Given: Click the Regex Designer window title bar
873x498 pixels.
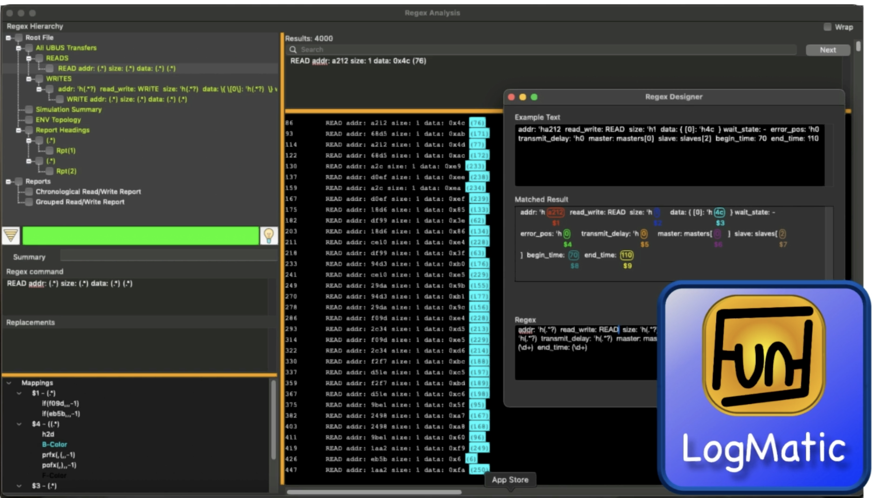Looking at the screenshot, I should tap(674, 97).
